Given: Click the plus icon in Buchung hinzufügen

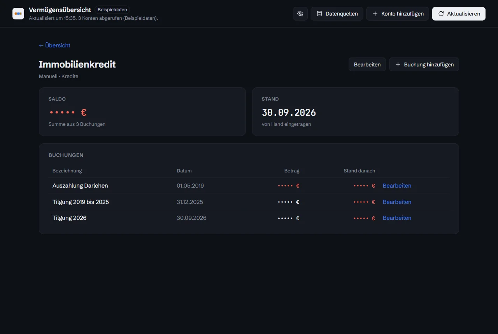Looking at the screenshot, I should tap(398, 64).
